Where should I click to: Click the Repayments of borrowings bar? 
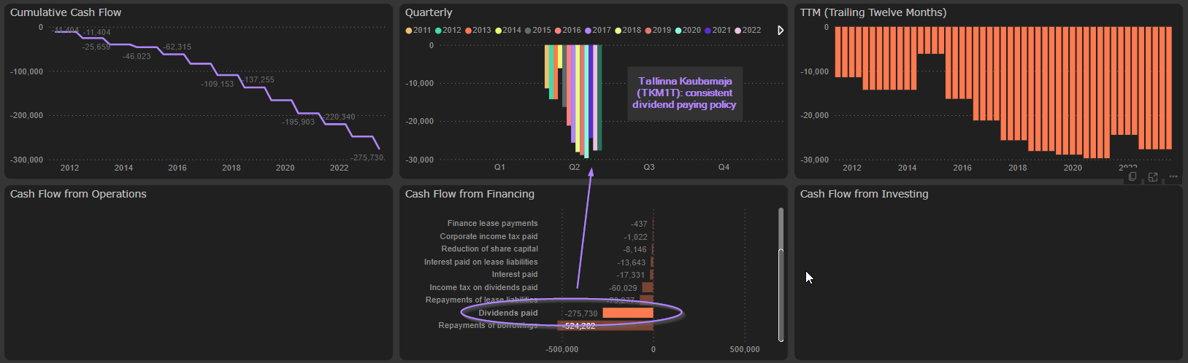pyautogui.click(x=605, y=326)
